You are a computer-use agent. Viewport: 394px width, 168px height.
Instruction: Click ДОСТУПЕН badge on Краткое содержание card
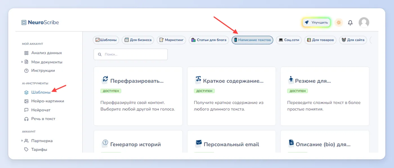pos(204,91)
